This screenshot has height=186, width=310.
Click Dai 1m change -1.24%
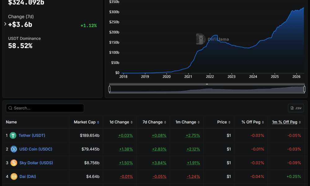[193, 177]
